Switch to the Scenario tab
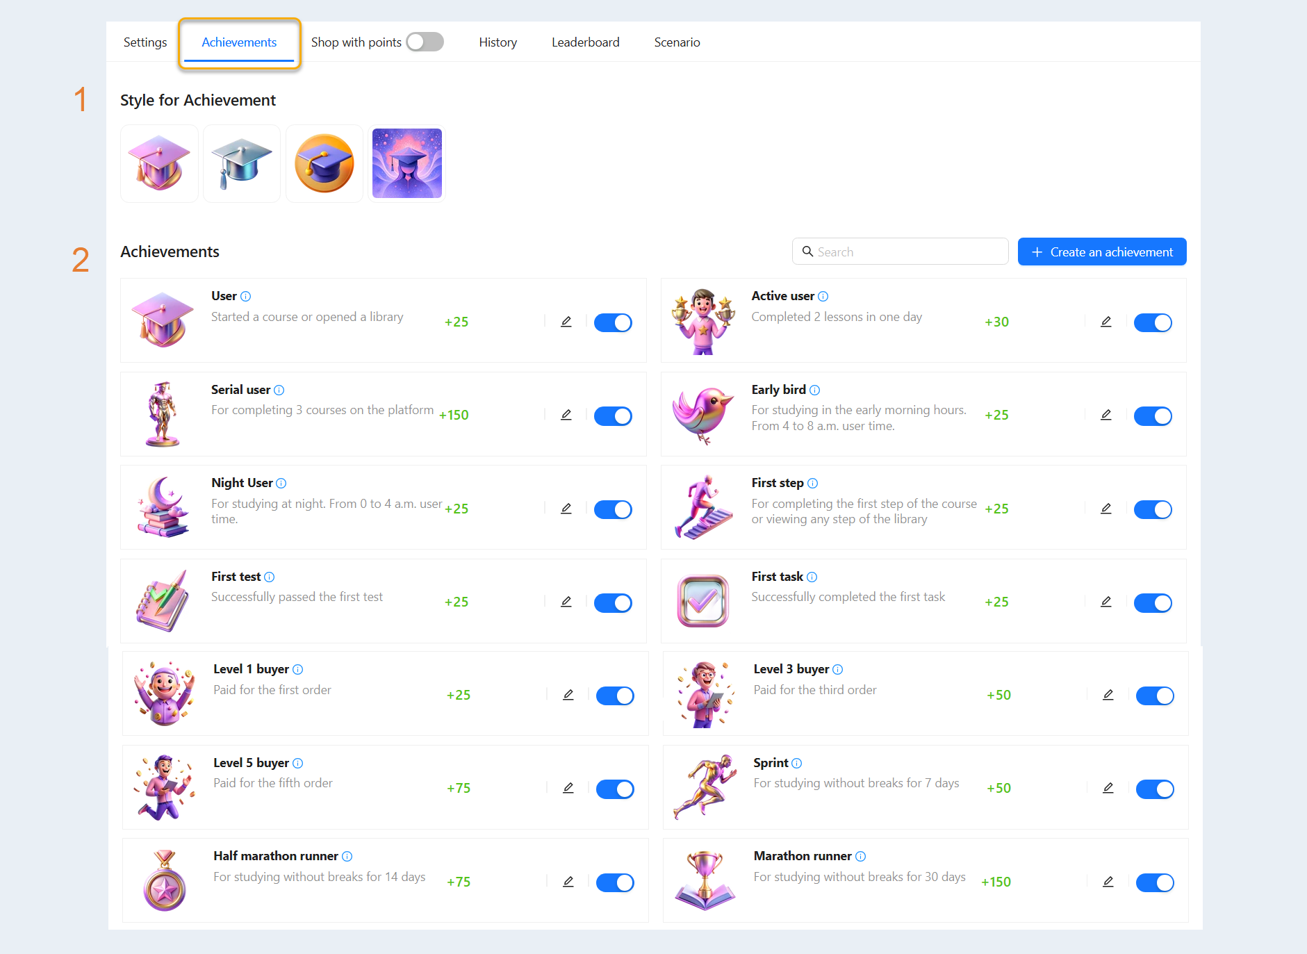The width and height of the screenshot is (1307, 954). point(677,42)
